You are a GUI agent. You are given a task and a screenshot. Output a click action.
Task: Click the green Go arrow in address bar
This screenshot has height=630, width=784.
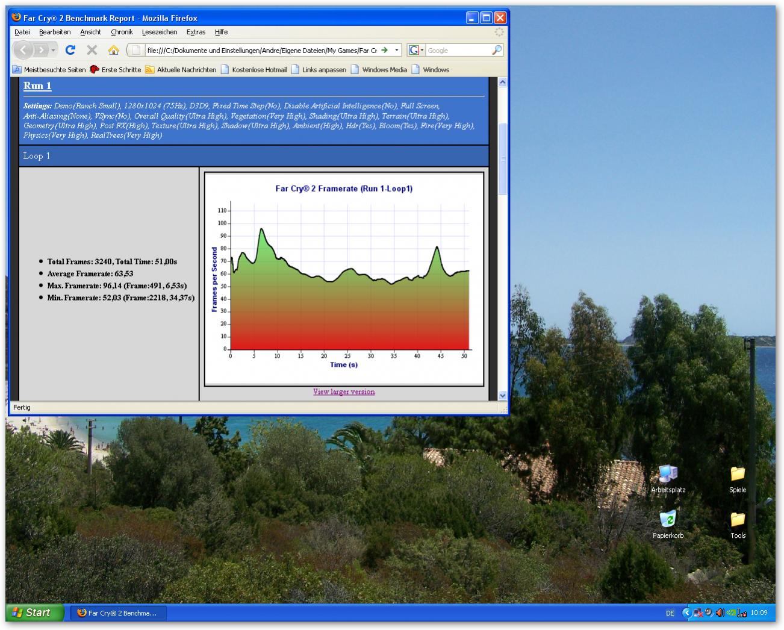[x=384, y=50]
